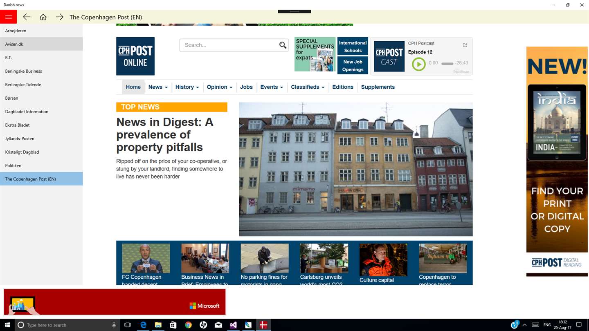Viewport: 589px width, 331px height.
Task: Open the Action Center notifications icon
Action: click(x=579, y=325)
